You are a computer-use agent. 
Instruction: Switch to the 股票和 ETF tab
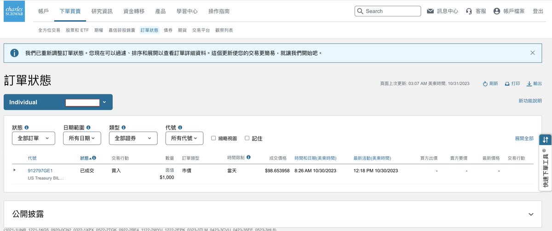pyautogui.click(x=77, y=30)
